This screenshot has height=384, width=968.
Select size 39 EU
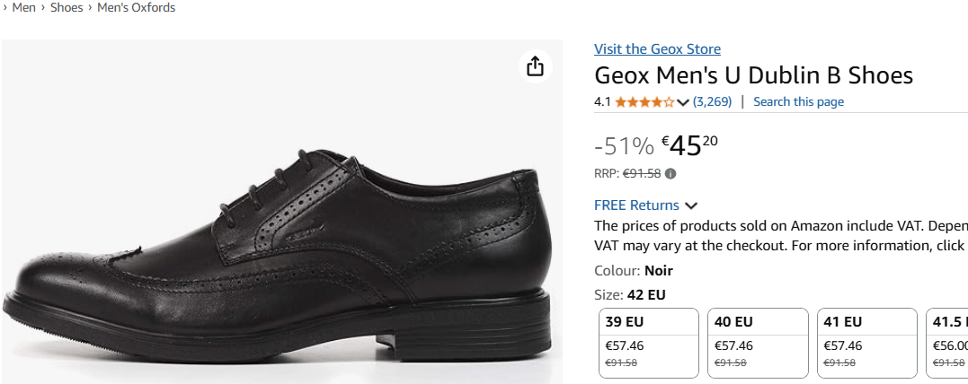click(649, 343)
